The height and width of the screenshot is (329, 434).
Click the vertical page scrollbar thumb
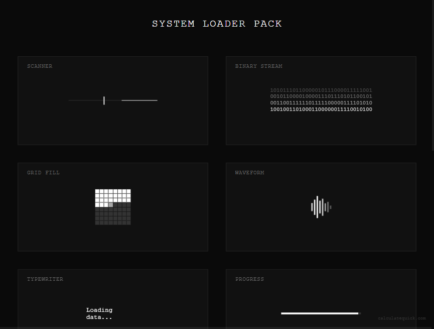point(433,75)
